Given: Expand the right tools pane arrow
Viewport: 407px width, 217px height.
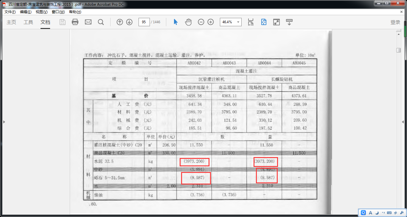Looking at the screenshot, I should pos(403,122).
